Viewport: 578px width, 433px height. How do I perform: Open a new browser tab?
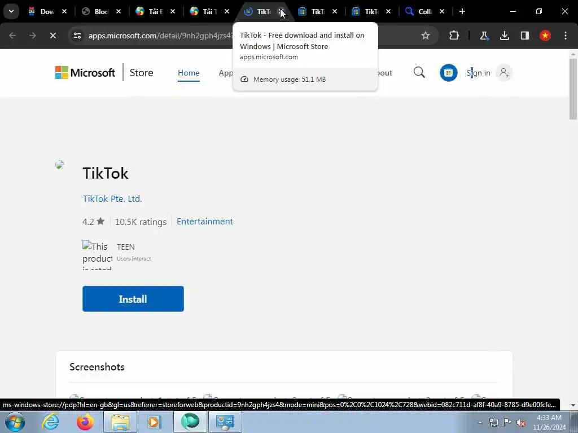click(x=462, y=11)
